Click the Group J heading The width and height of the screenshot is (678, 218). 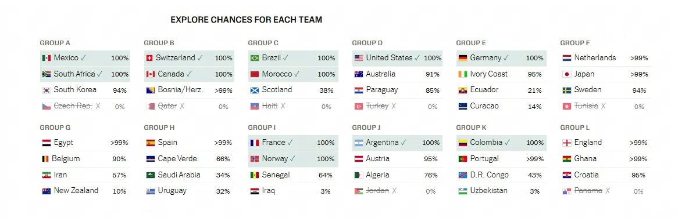[366, 128]
